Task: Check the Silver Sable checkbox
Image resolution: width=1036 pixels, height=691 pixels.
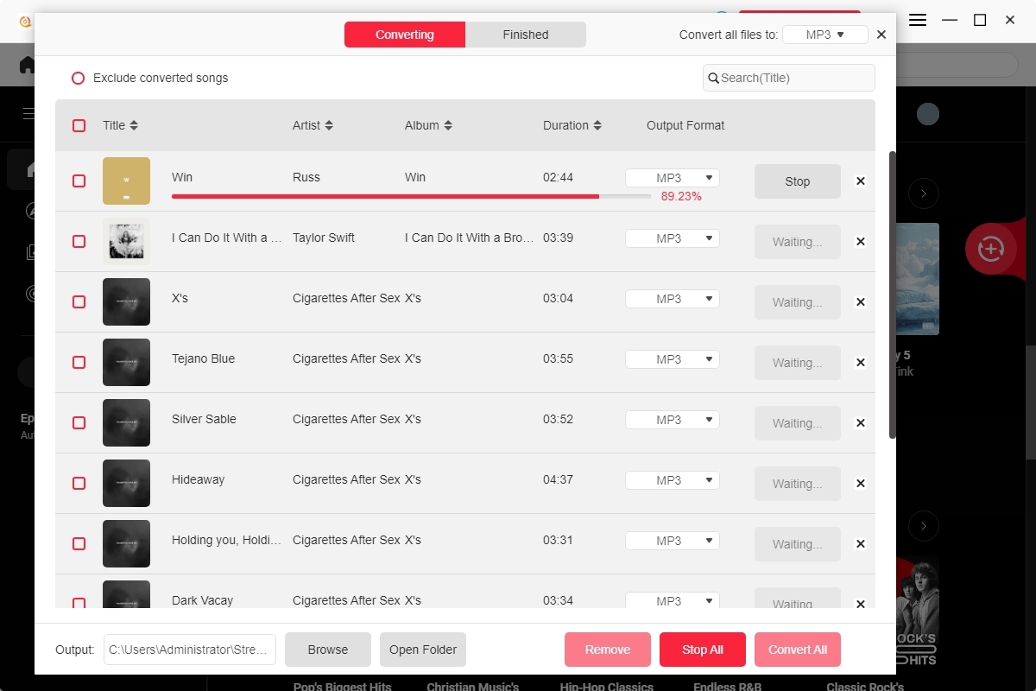Action: click(x=79, y=422)
